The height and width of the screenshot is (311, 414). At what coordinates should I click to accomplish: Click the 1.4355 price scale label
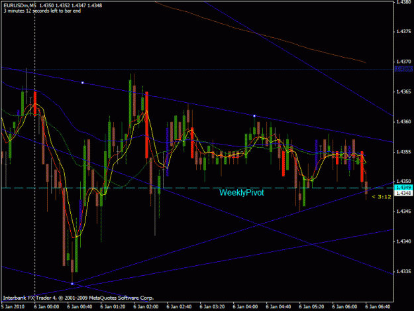point(403,152)
